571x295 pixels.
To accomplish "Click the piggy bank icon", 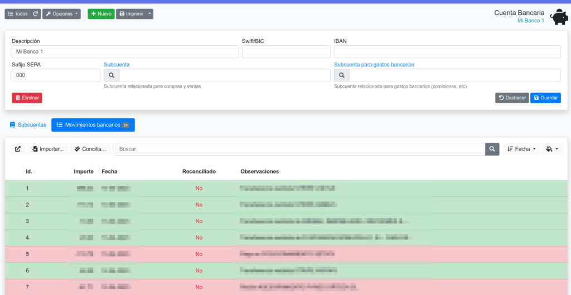I will (558, 17).
